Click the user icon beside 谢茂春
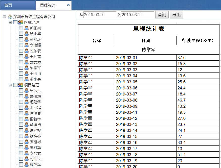This screenshot has width=221, height=168. (27, 113)
